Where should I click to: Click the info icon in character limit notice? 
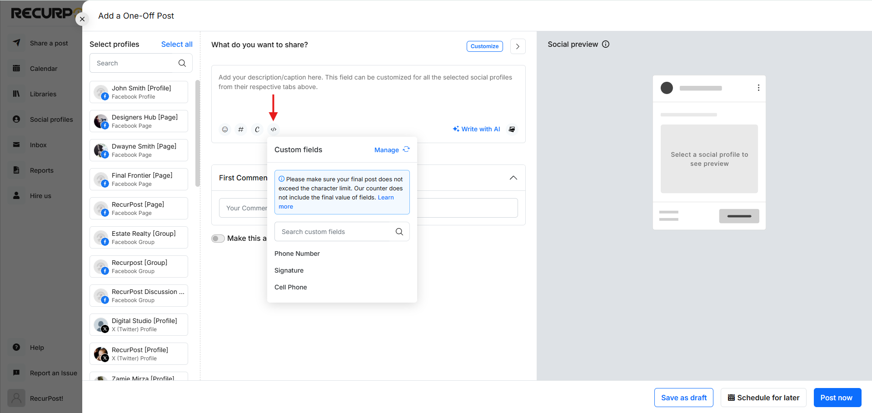(282, 179)
